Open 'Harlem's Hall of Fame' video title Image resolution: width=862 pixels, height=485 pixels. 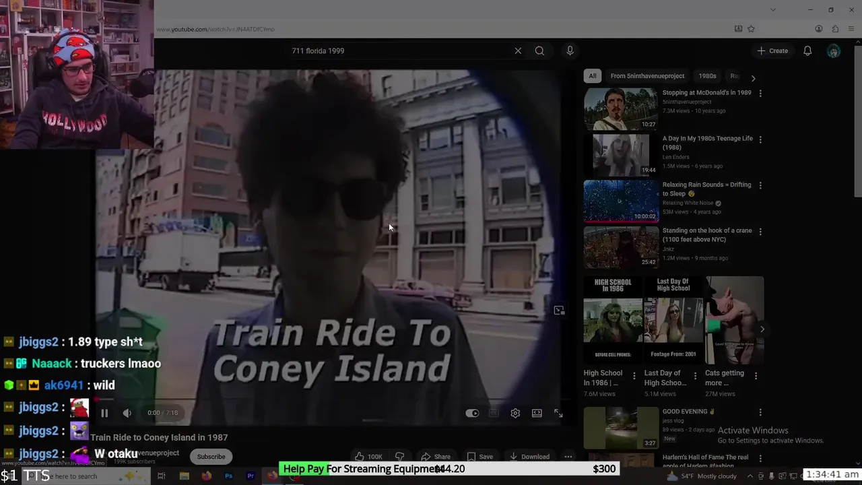pyautogui.click(x=705, y=461)
